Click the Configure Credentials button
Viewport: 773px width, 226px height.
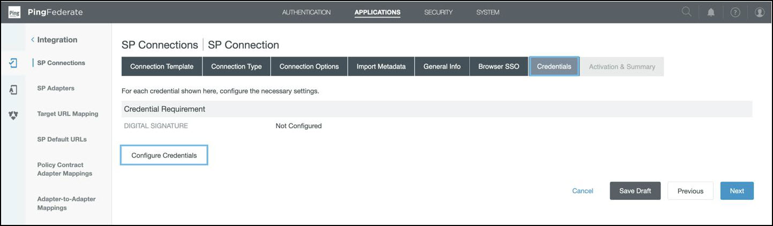tap(164, 155)
